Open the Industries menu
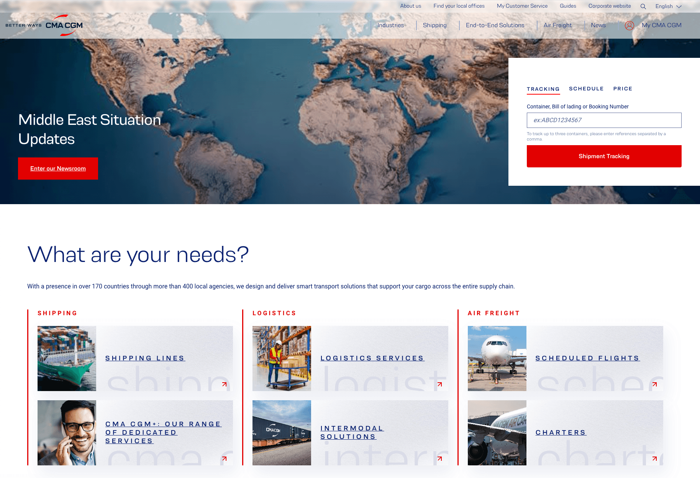 tap(390, 25)
